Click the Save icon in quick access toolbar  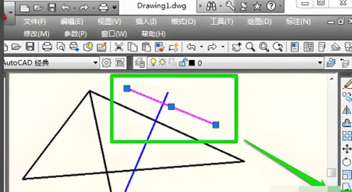tap(52, 7)
